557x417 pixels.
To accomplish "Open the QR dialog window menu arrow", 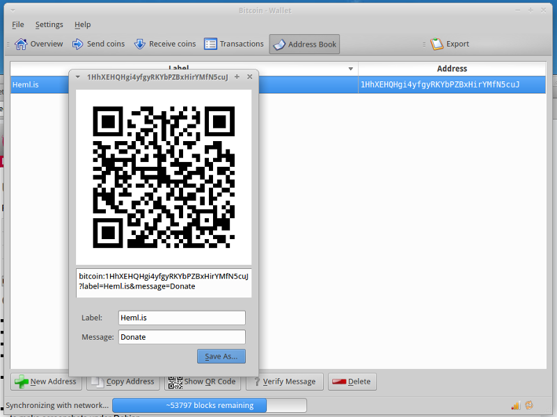I will 78,77.
